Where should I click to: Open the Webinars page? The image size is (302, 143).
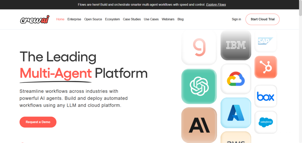[168, 19]
